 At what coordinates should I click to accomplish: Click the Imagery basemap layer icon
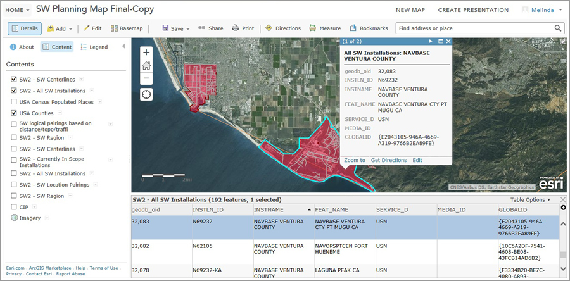[14, 218]
